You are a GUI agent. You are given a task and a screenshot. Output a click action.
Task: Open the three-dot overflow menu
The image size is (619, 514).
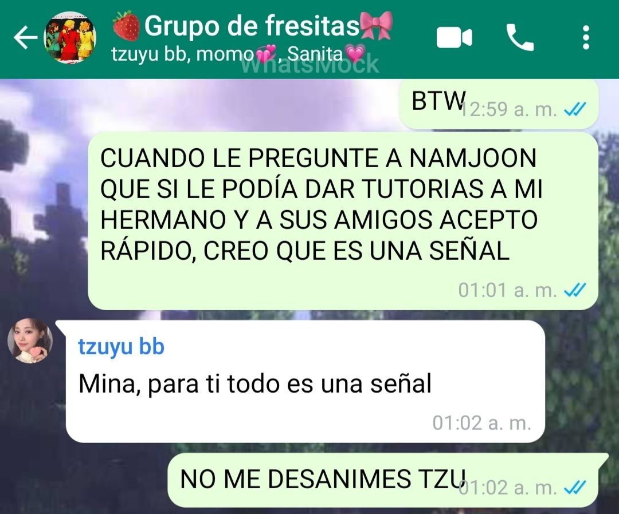coord(586,38)
